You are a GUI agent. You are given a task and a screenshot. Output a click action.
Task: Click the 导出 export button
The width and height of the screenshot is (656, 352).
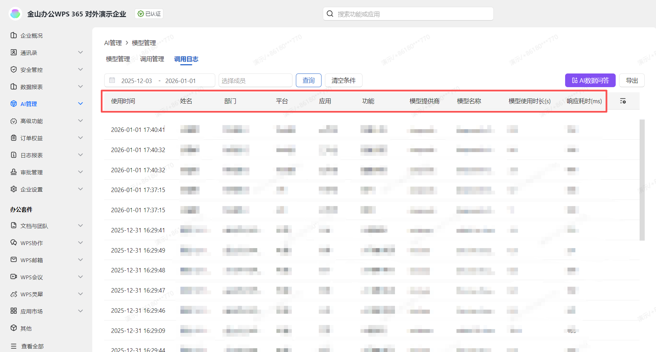[x=632, y=80]
